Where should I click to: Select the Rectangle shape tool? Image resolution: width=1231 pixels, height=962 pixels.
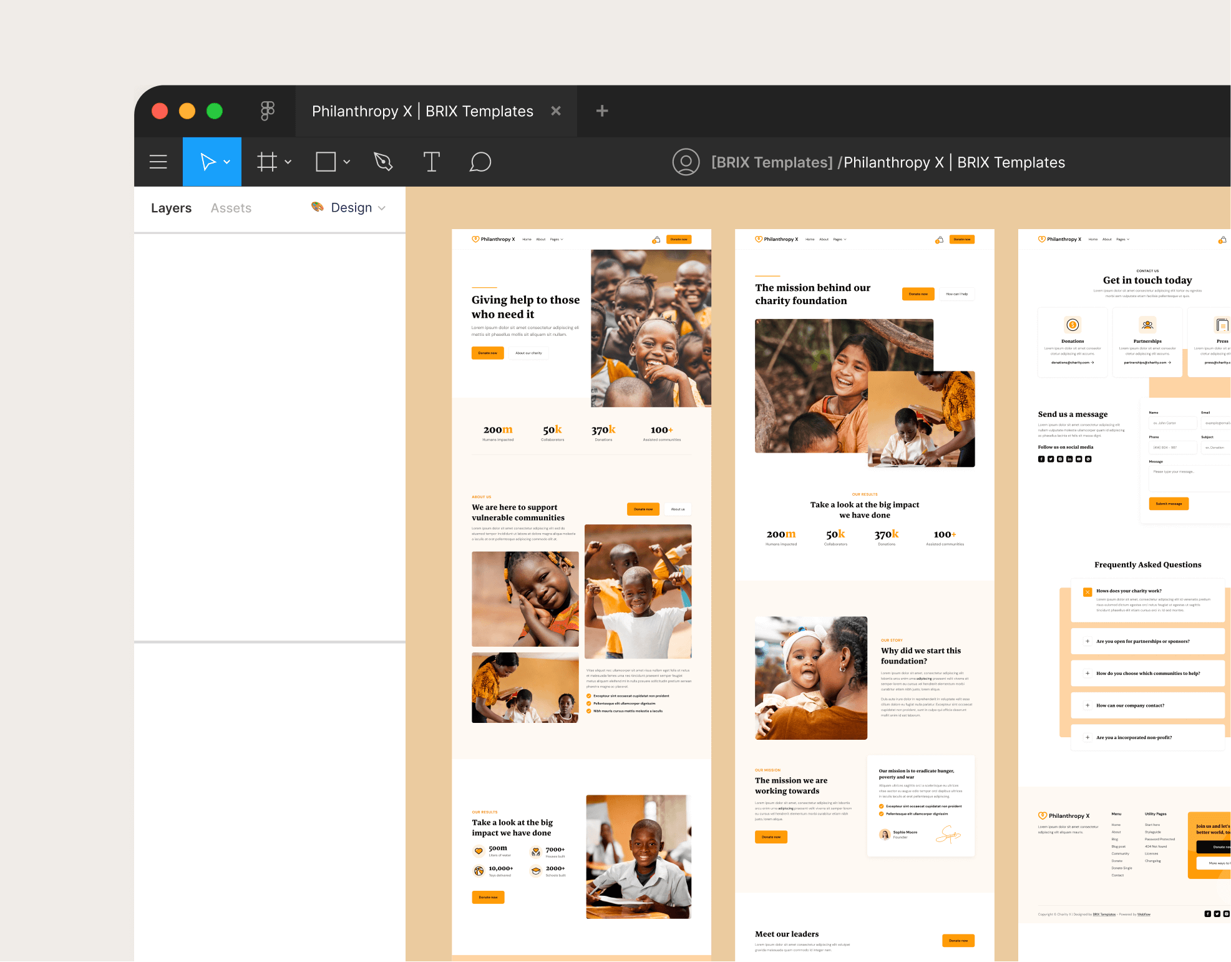[x=326, y=162]
